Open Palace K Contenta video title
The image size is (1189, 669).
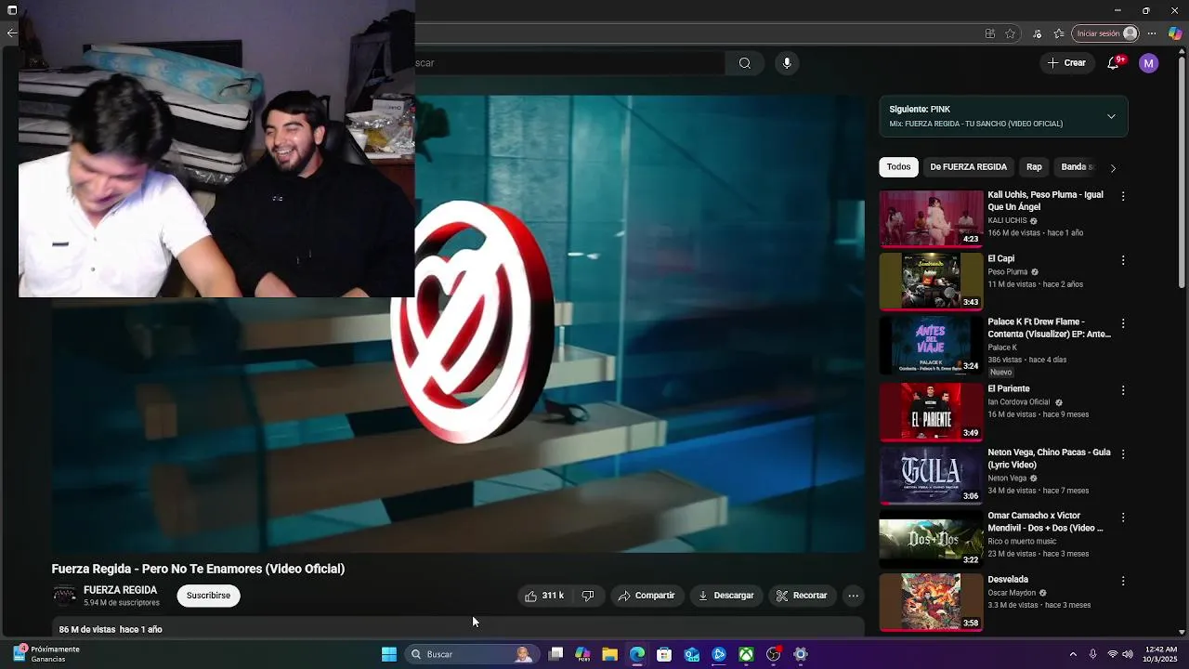tap(1049, 328)
